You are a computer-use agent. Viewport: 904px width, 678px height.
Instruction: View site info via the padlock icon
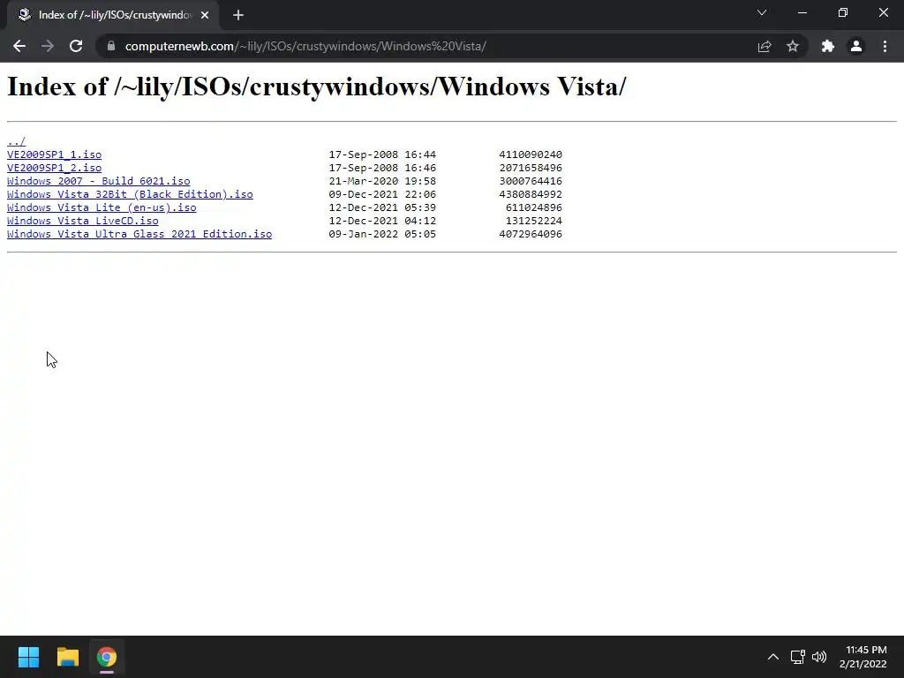click(x=110, y=46)
